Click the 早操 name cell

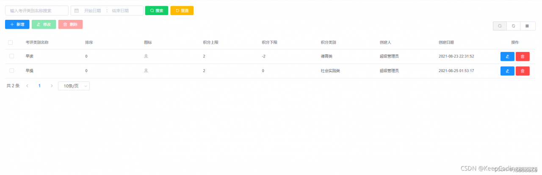(29, 71)
